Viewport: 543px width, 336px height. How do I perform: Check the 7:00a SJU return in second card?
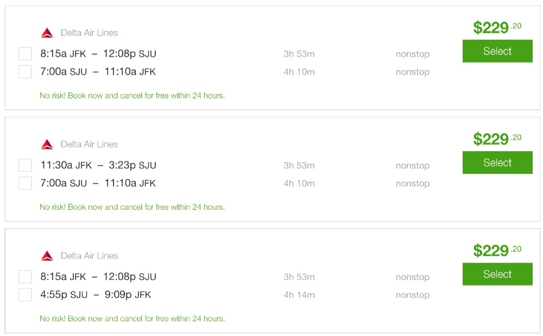(x=25, y=183)
